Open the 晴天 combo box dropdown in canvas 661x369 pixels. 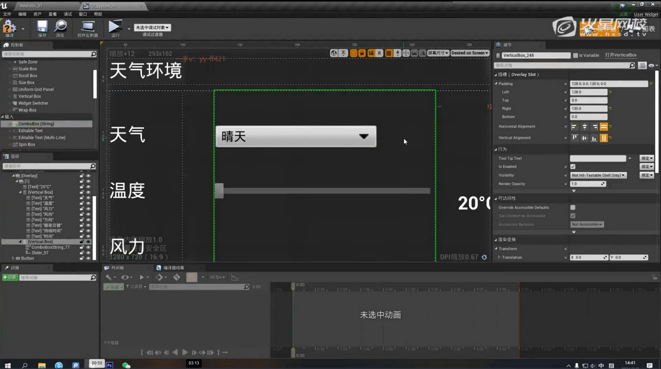coord(296,137)
